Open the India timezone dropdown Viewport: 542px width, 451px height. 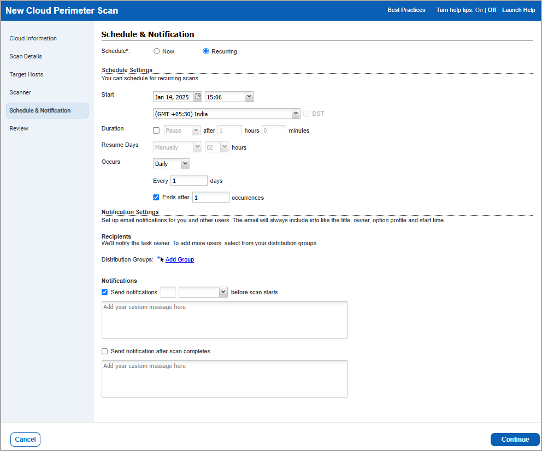[296, 114]
